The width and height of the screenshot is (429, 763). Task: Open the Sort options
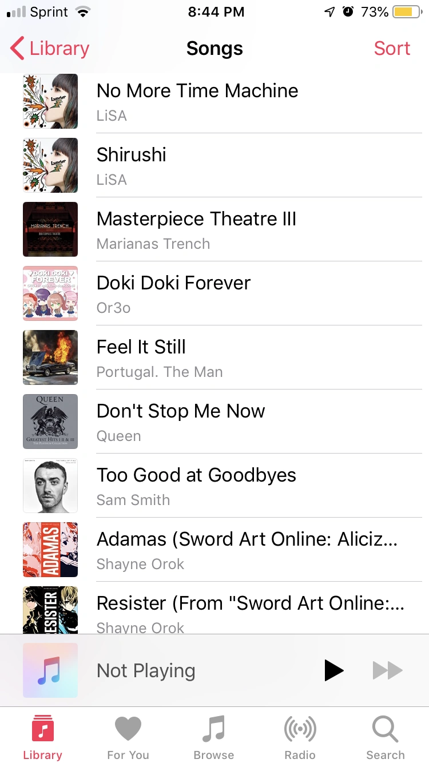[392, 49]
